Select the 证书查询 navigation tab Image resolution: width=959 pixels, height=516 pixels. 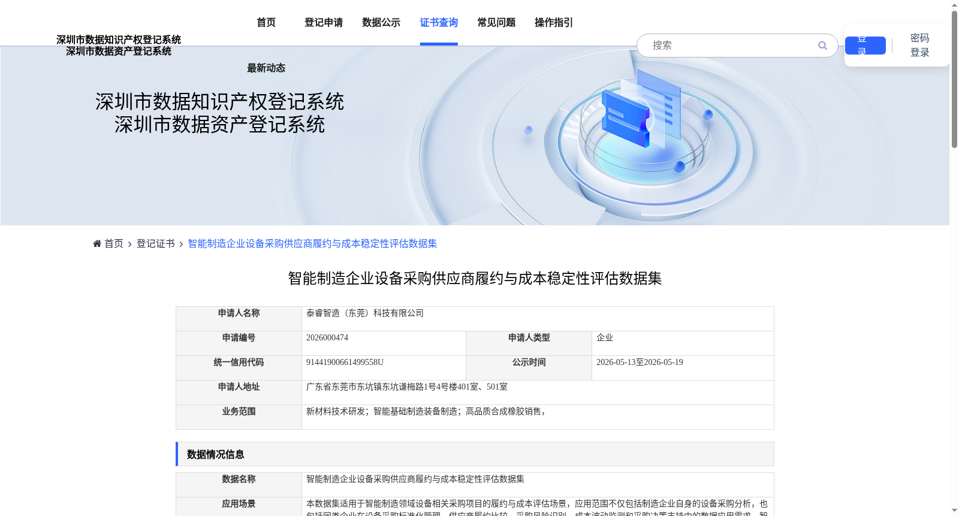coord(439,23)
